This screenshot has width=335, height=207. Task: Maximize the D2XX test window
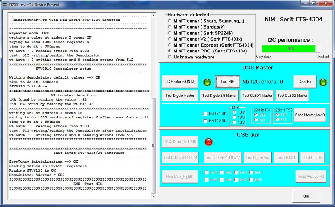pyautogui.click(x=314, y=3)
